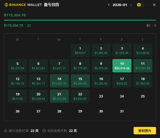Click the $0 loss total
The height and width of the screenshot is (138, 160).
148,25
